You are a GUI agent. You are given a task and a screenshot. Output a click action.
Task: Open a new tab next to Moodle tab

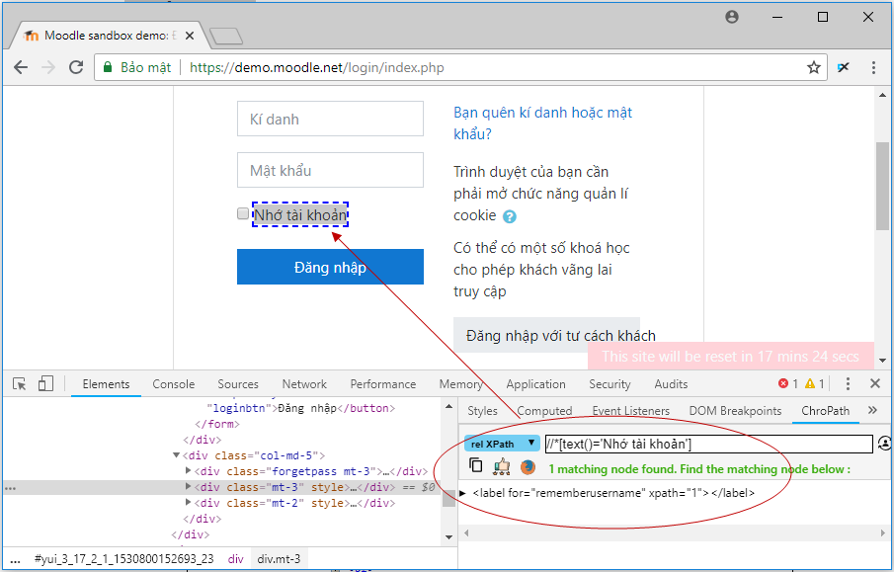point(226,37)
